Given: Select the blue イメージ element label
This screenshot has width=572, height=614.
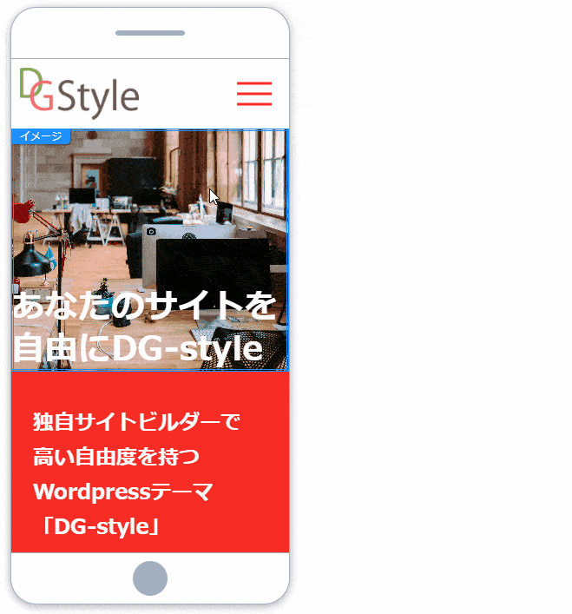Looking at the screenshot, I should [x=41, y=136].
